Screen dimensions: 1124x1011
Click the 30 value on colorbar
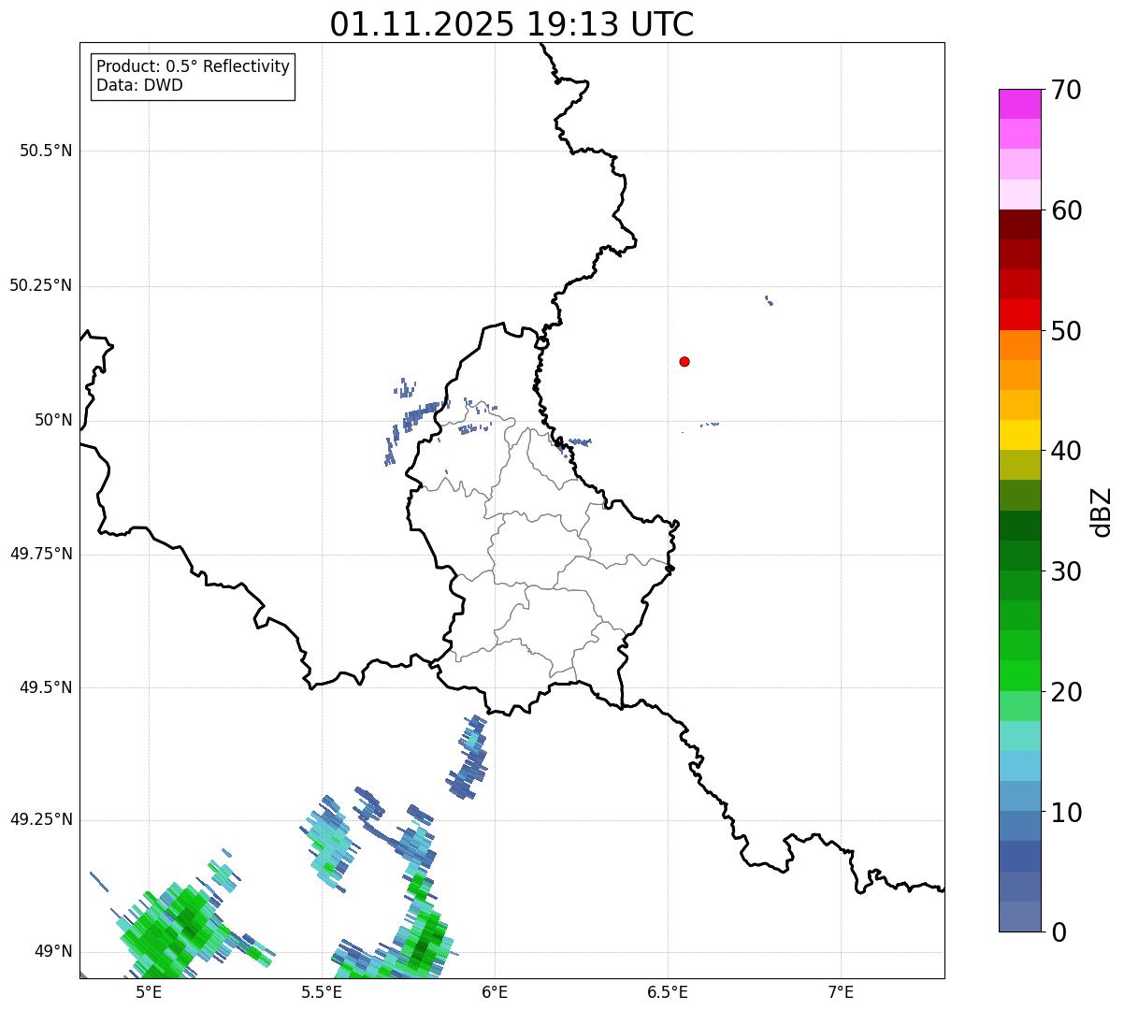point(1066,571)
